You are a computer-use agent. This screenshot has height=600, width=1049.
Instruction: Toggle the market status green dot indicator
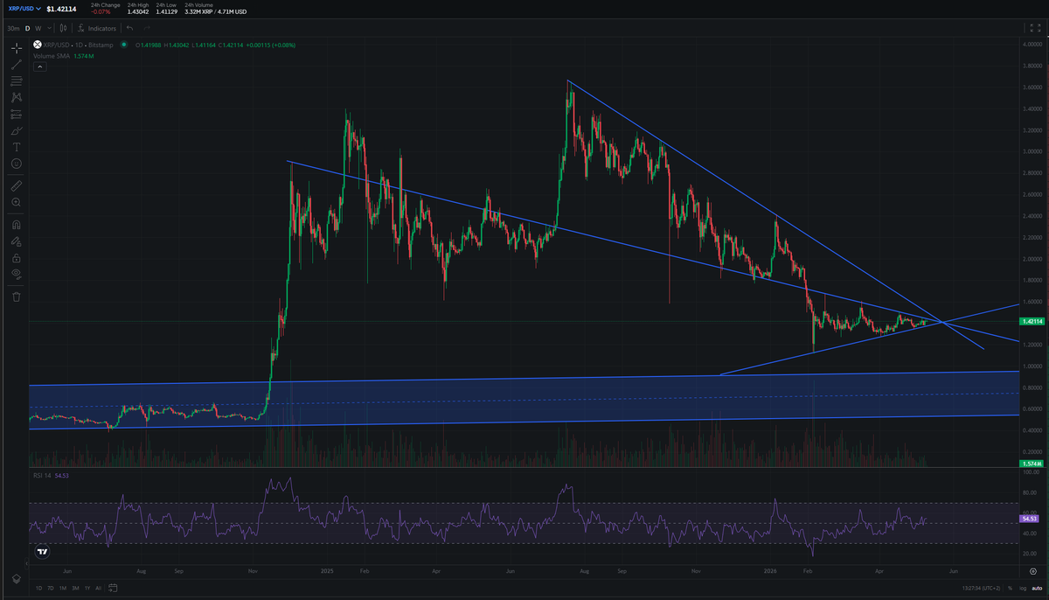(x=124, y=45)
